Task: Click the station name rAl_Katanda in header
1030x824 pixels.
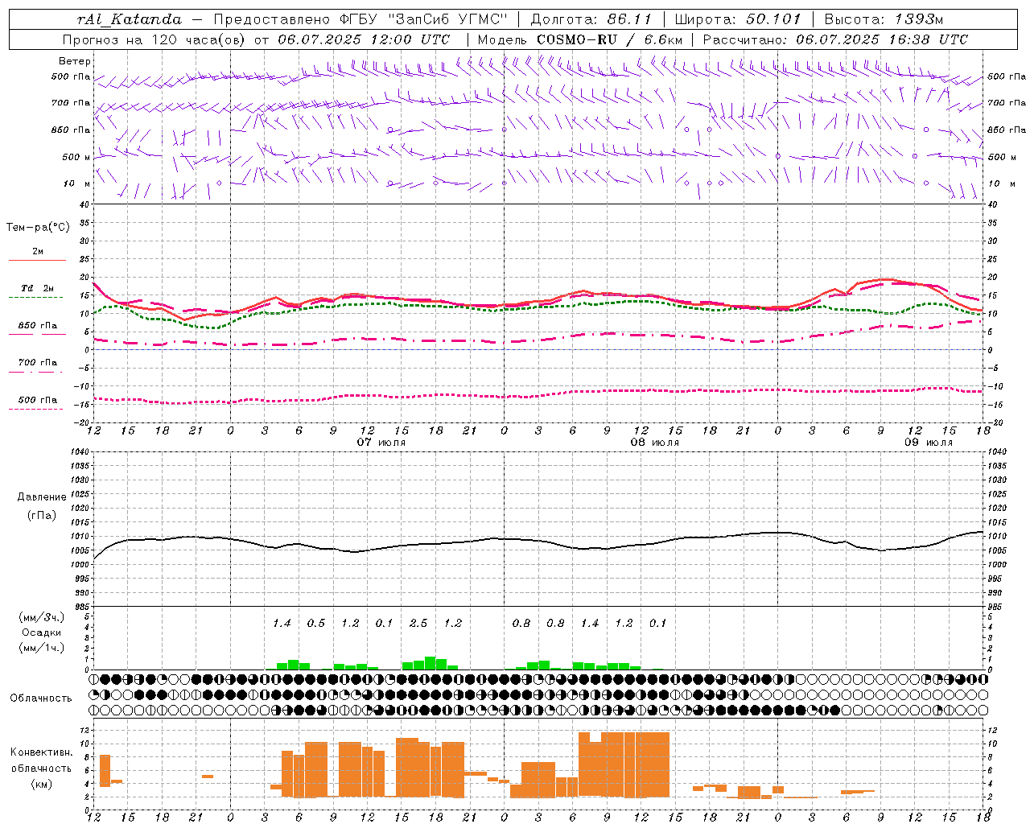Action: click(x=130, y=19)
